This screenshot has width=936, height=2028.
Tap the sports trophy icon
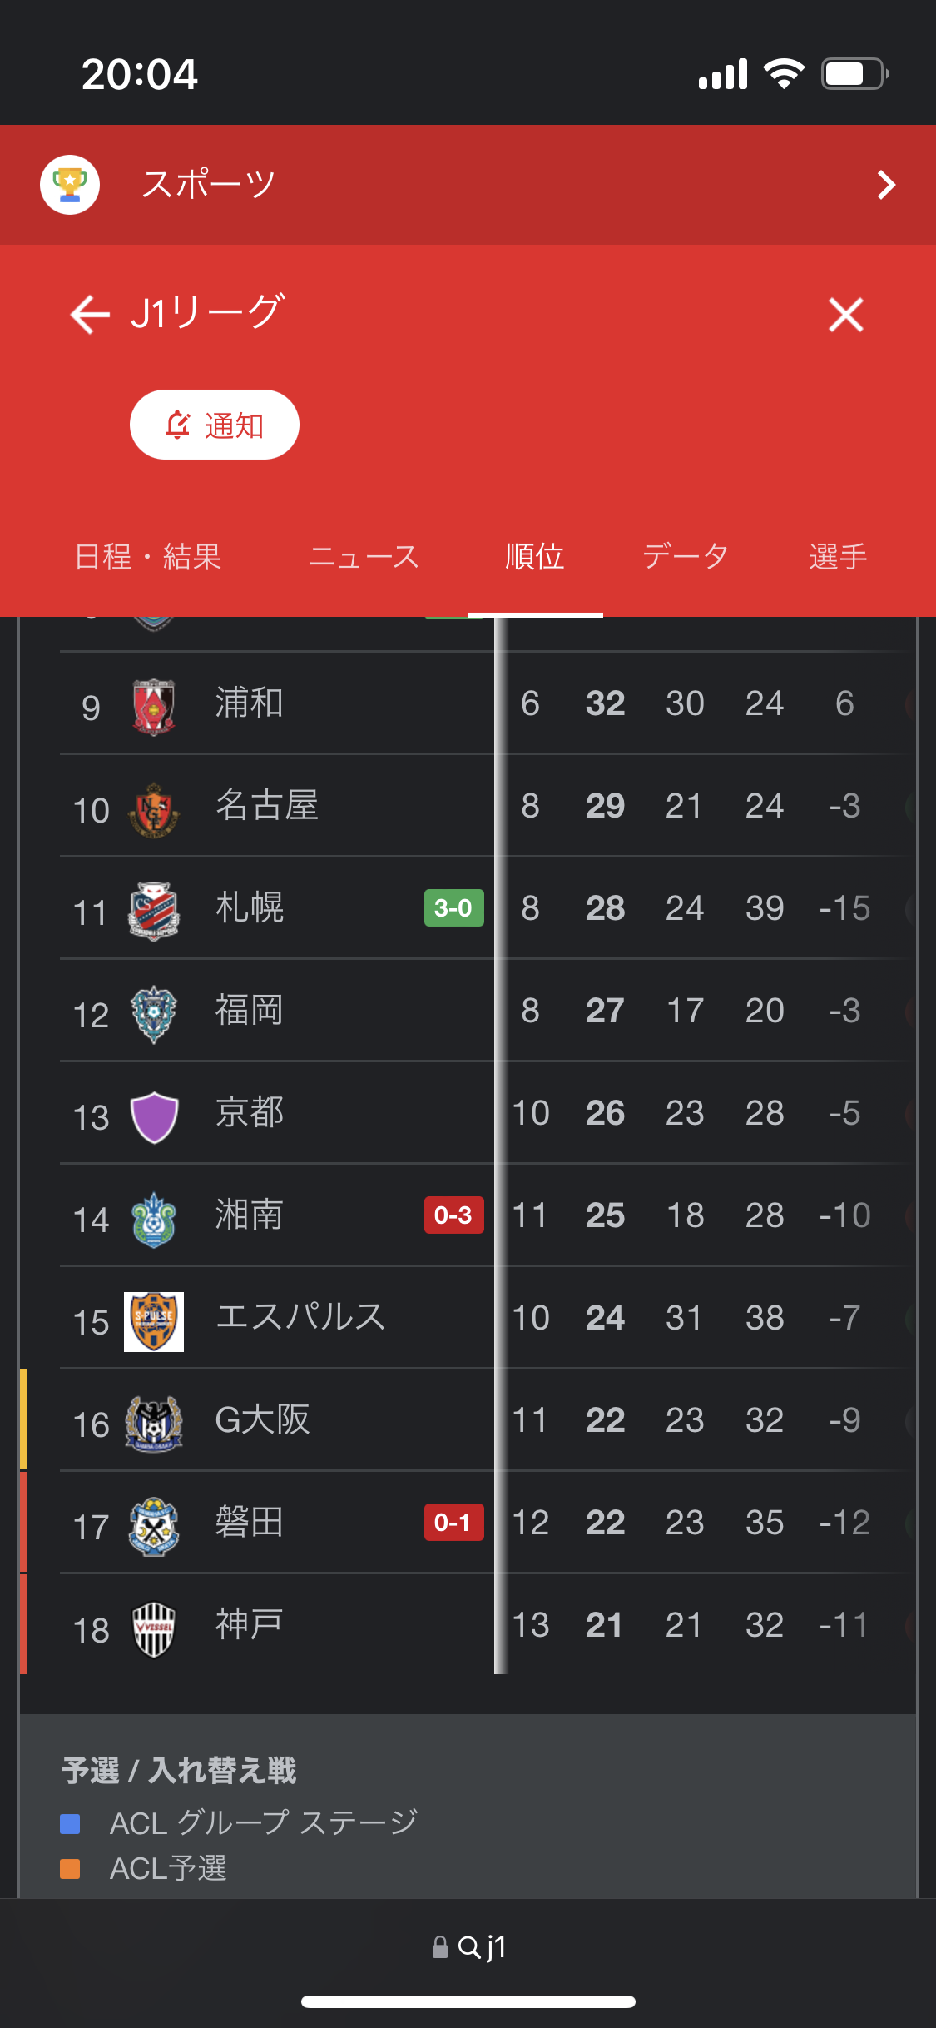[70, 185]
